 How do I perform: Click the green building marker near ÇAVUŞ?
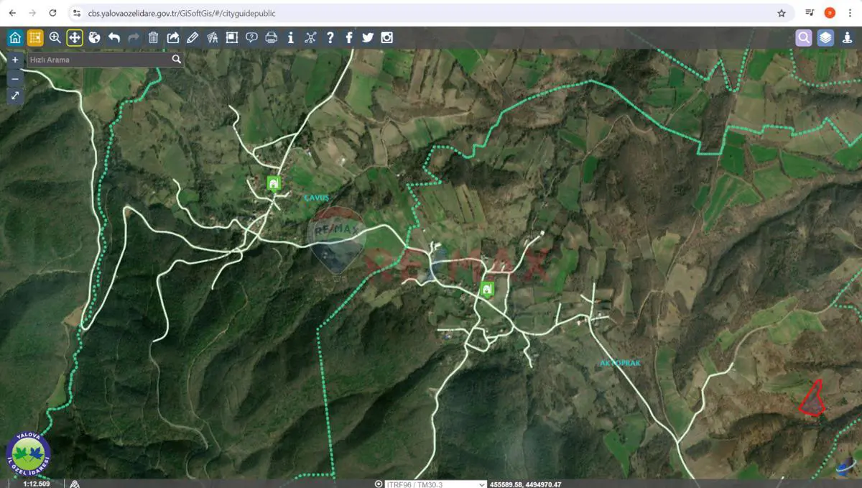(273, 183)
